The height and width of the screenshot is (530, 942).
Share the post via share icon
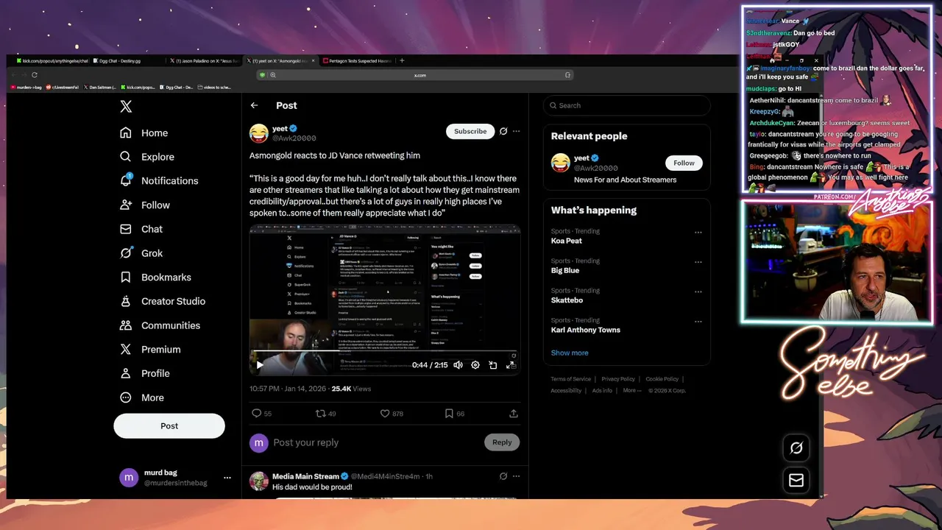click(514, 414)
